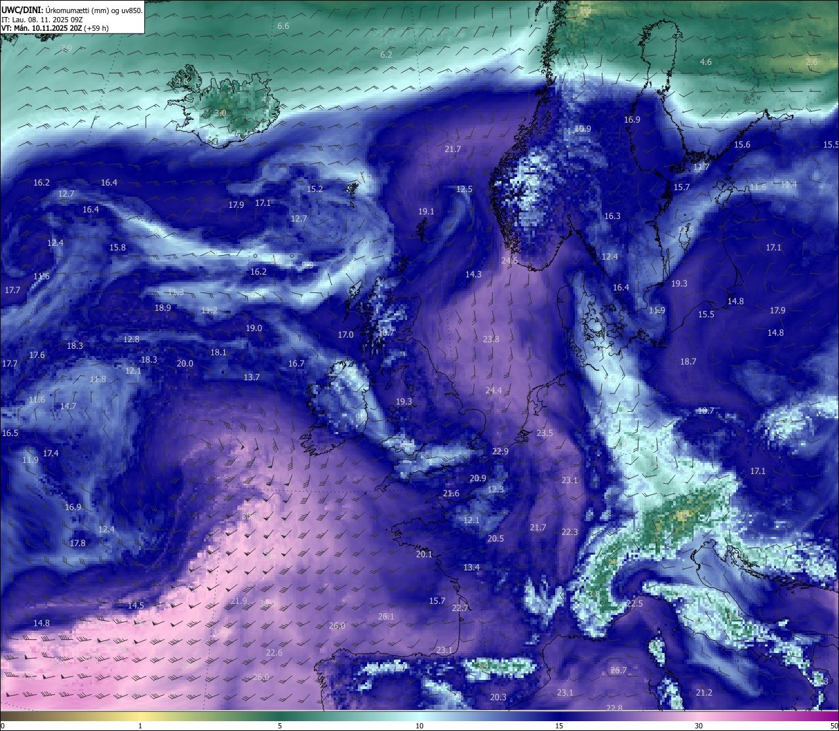Click the map value 26.1
Screen dimensions: 839x731
(x=386, y=617)
